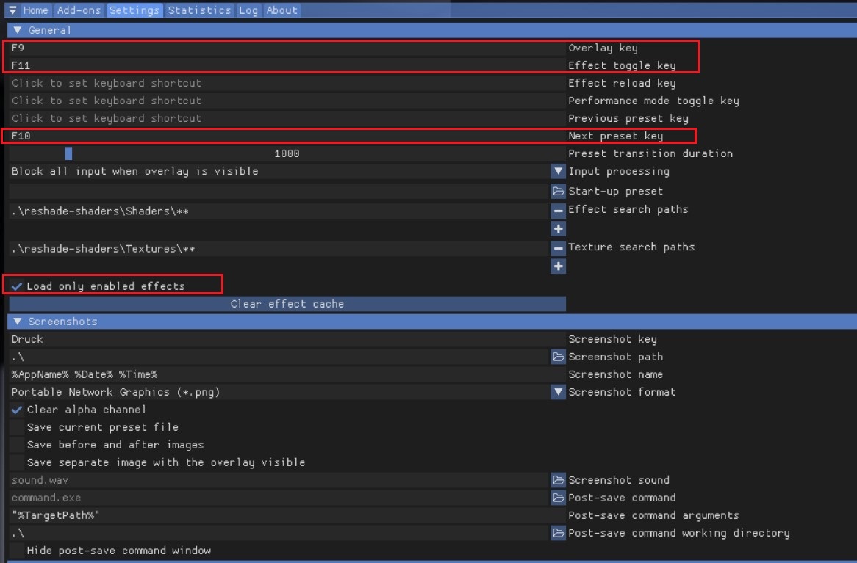
Task: Switch to the Add-ons tab
Action: [79, 10]
